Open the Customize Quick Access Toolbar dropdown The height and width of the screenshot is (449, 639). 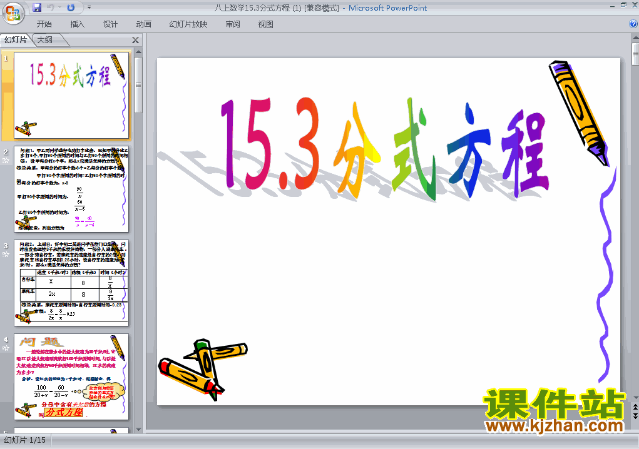point(89,8)
